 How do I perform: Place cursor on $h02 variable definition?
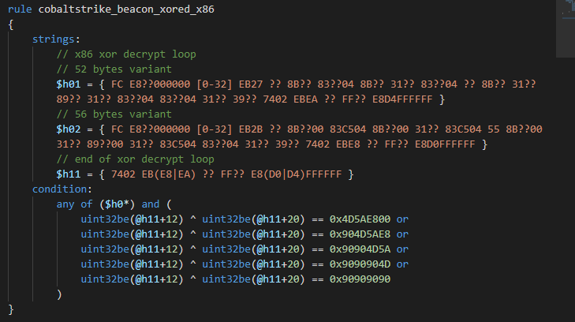coord(68,129)
